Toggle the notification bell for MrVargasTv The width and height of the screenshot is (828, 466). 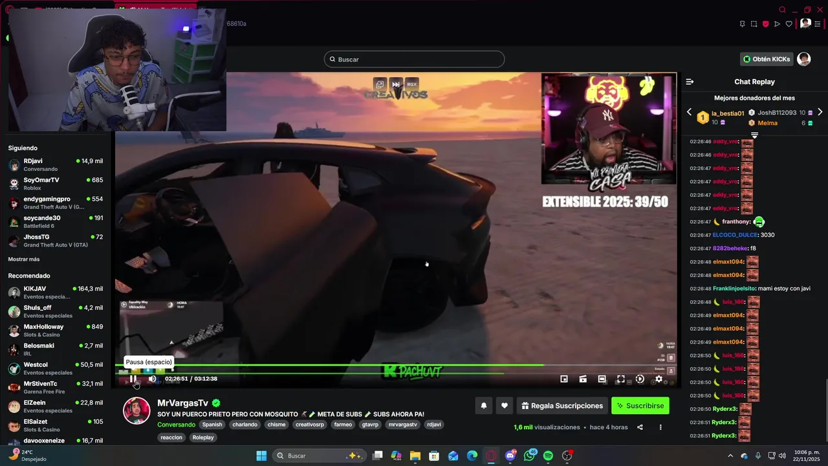pos(483,406)
